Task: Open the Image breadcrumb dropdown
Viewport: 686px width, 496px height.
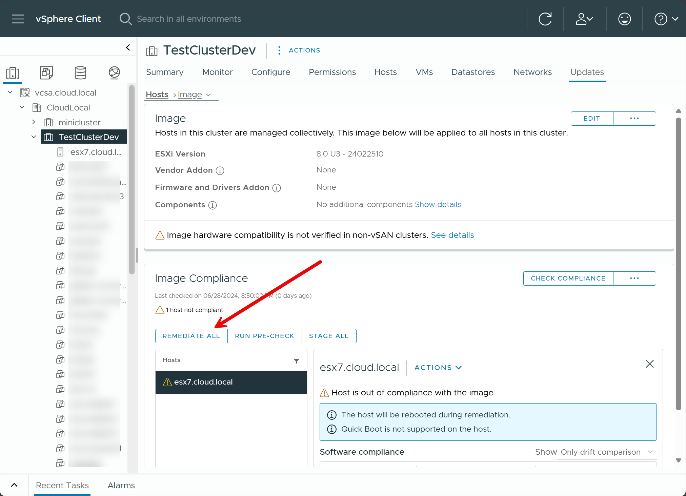Action: [208, 95]
